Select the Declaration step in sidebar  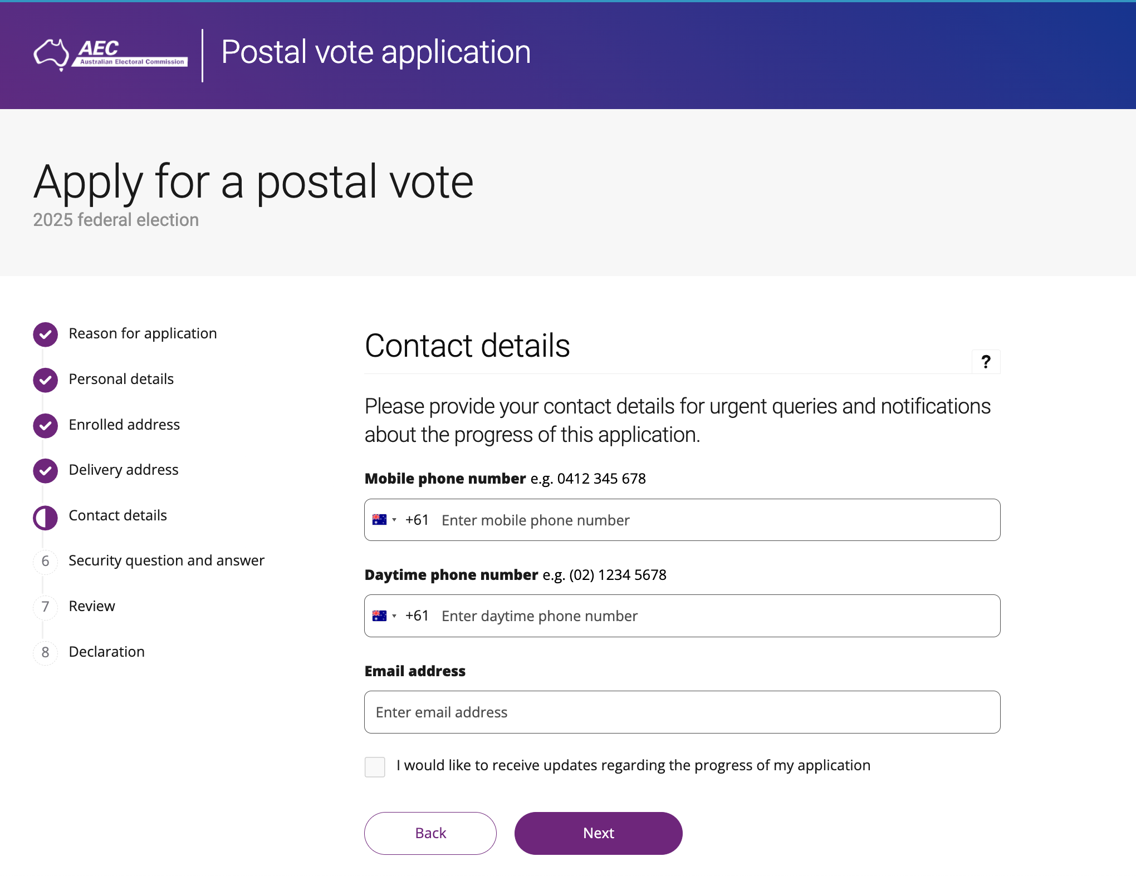107,652
